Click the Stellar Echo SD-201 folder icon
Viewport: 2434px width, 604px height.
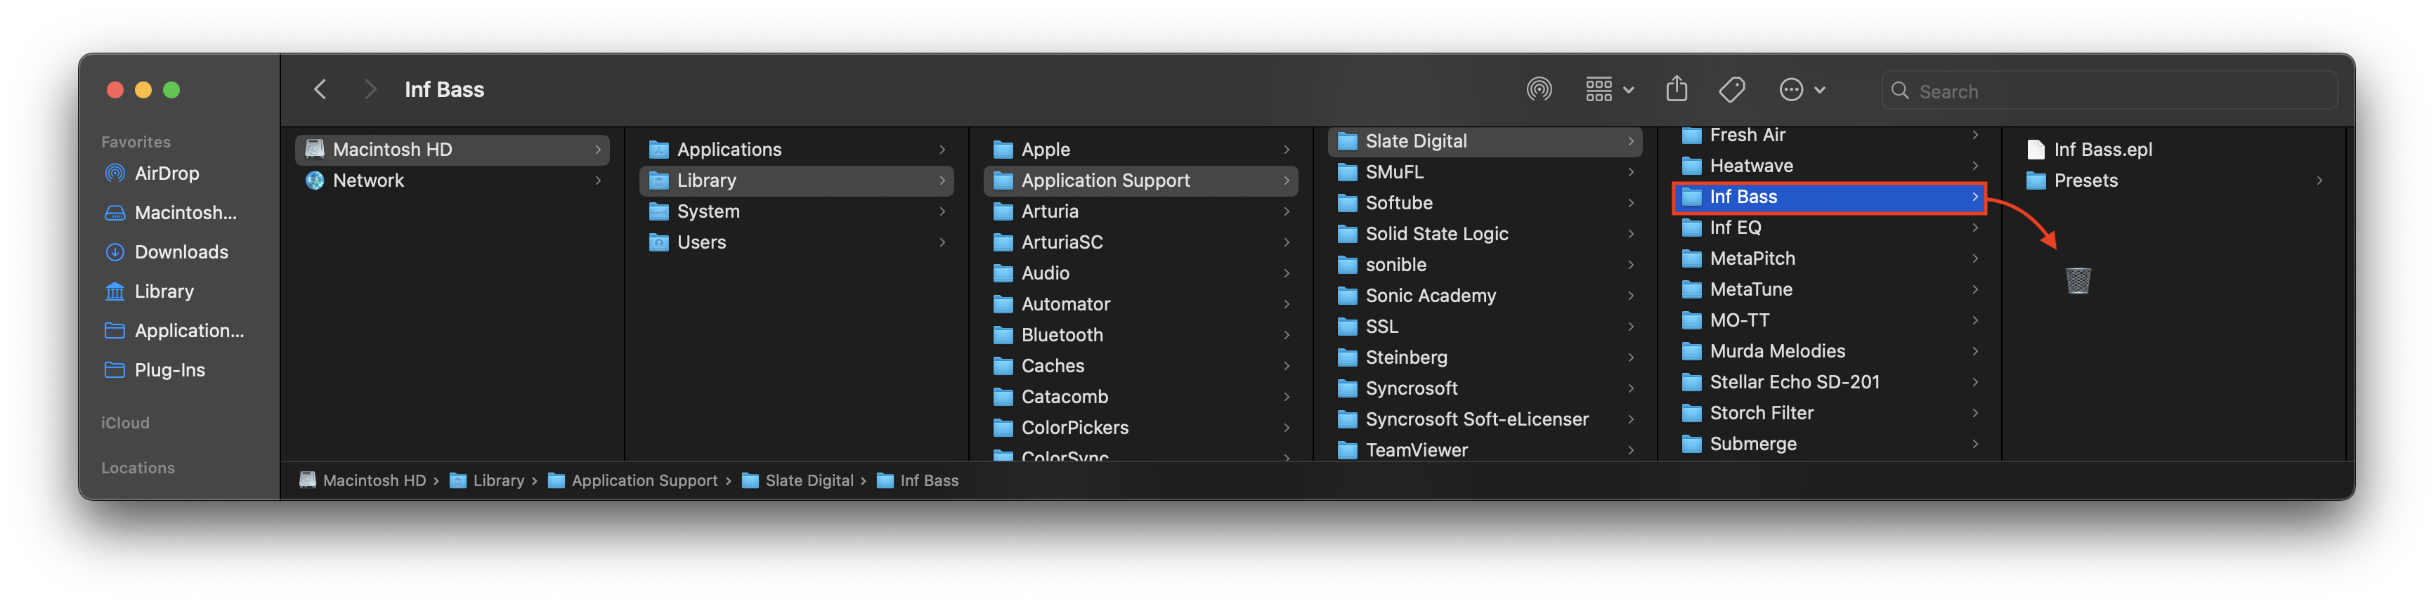(1691, 382)
